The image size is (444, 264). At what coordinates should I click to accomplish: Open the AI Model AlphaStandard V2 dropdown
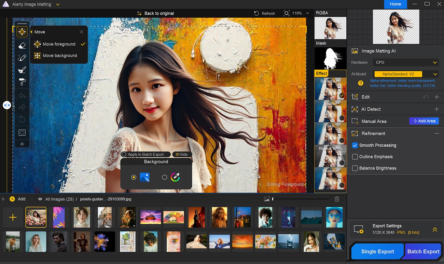point(435,74)
